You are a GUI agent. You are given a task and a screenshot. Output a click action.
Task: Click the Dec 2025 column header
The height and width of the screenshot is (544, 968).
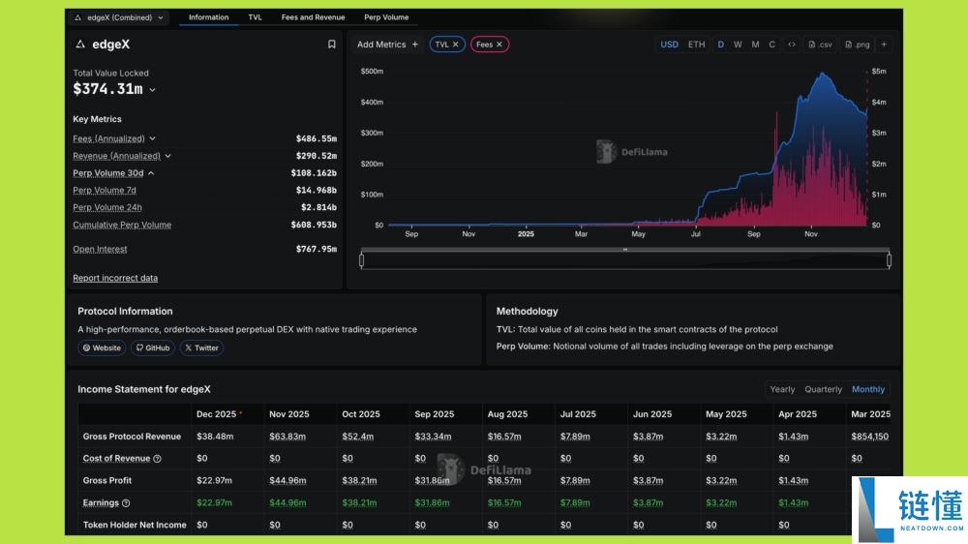pyautogui.click(x=216, y=414)
